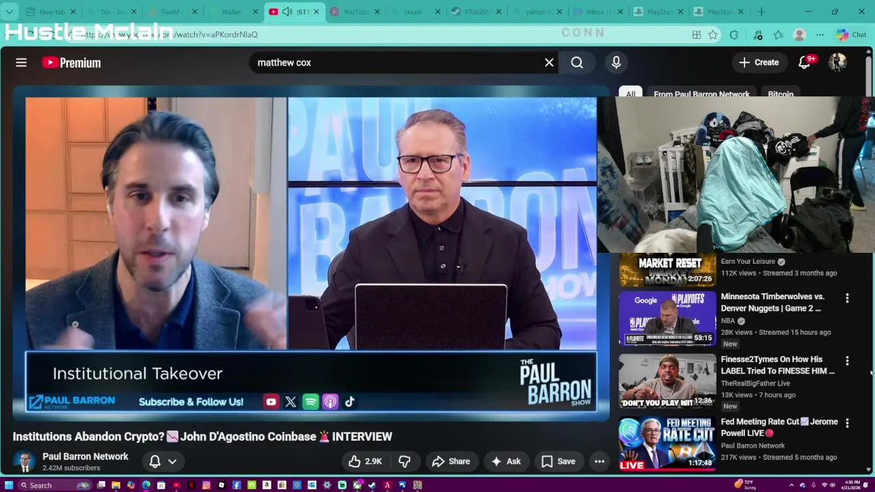Viewport: 875px width, 492px height.
Task: Switch to the New tab browser tab
Action: [x=51, y=12]
